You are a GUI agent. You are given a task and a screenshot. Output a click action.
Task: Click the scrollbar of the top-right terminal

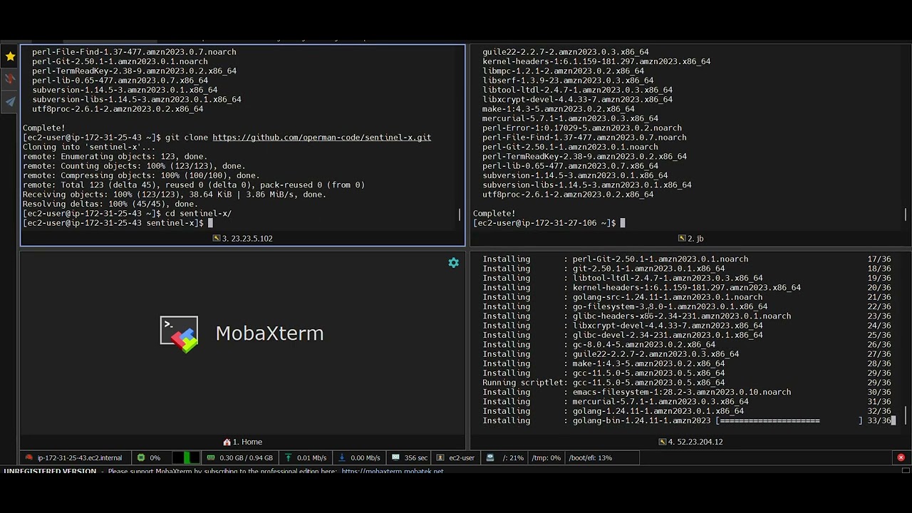[906, 214]
